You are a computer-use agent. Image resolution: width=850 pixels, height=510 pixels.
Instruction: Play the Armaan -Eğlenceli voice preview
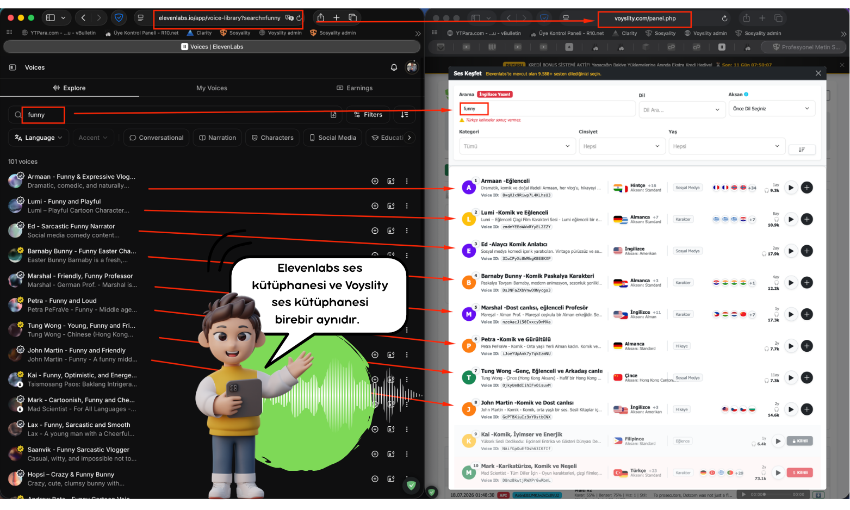click(791, 188)
